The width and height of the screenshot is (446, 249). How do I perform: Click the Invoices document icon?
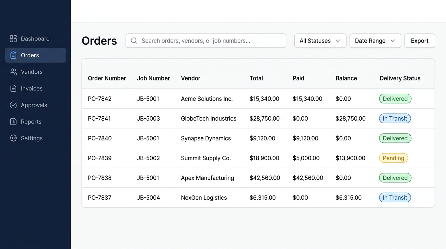click(x=13, y=88)
